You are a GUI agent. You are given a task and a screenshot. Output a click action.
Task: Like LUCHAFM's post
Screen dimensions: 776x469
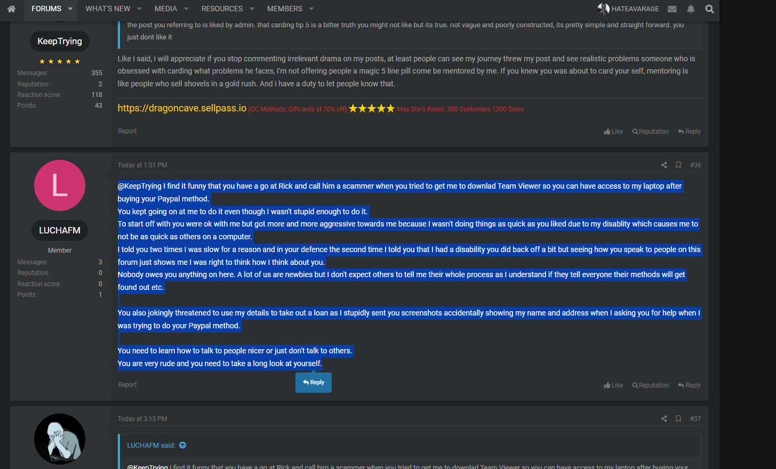[613, 385]
